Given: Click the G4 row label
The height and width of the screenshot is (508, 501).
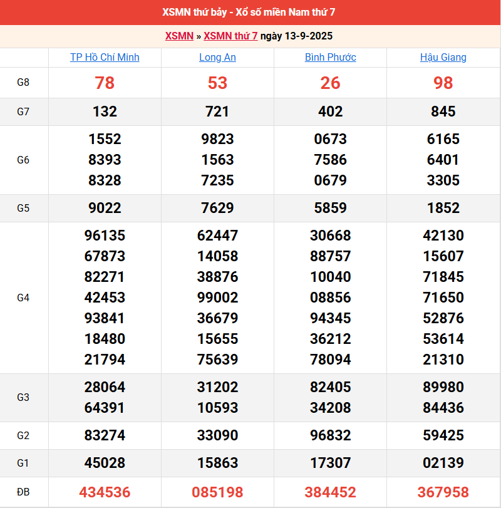Looking at the screenshot, I should click(x=23, y=298).
